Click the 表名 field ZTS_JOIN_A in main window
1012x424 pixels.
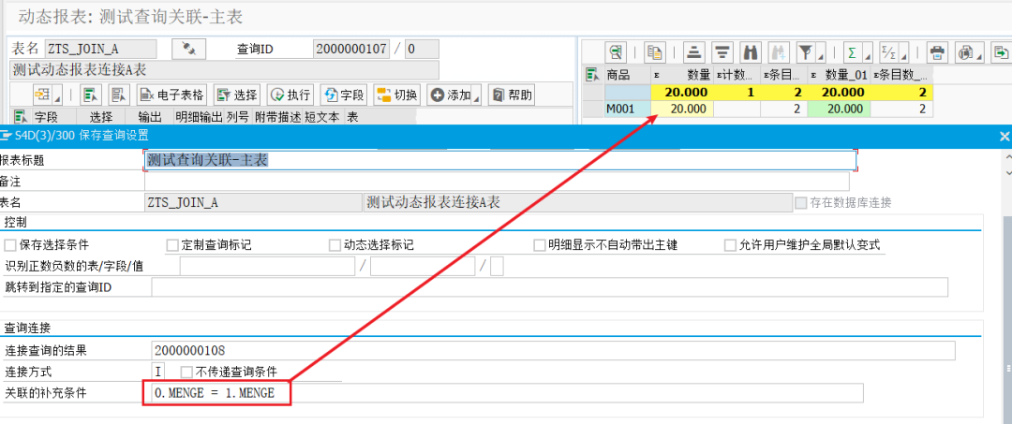point(100,49)
